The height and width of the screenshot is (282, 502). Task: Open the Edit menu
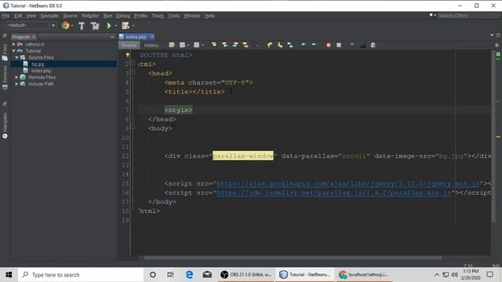[18, 16]
